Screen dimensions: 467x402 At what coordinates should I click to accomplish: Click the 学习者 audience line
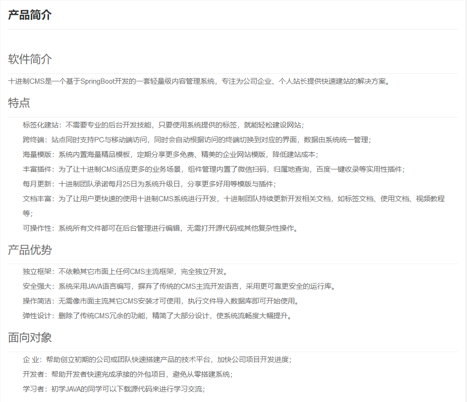pos(114,389)
